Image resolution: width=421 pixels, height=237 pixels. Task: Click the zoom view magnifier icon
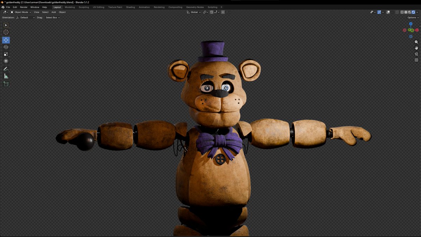click(416, 42)
